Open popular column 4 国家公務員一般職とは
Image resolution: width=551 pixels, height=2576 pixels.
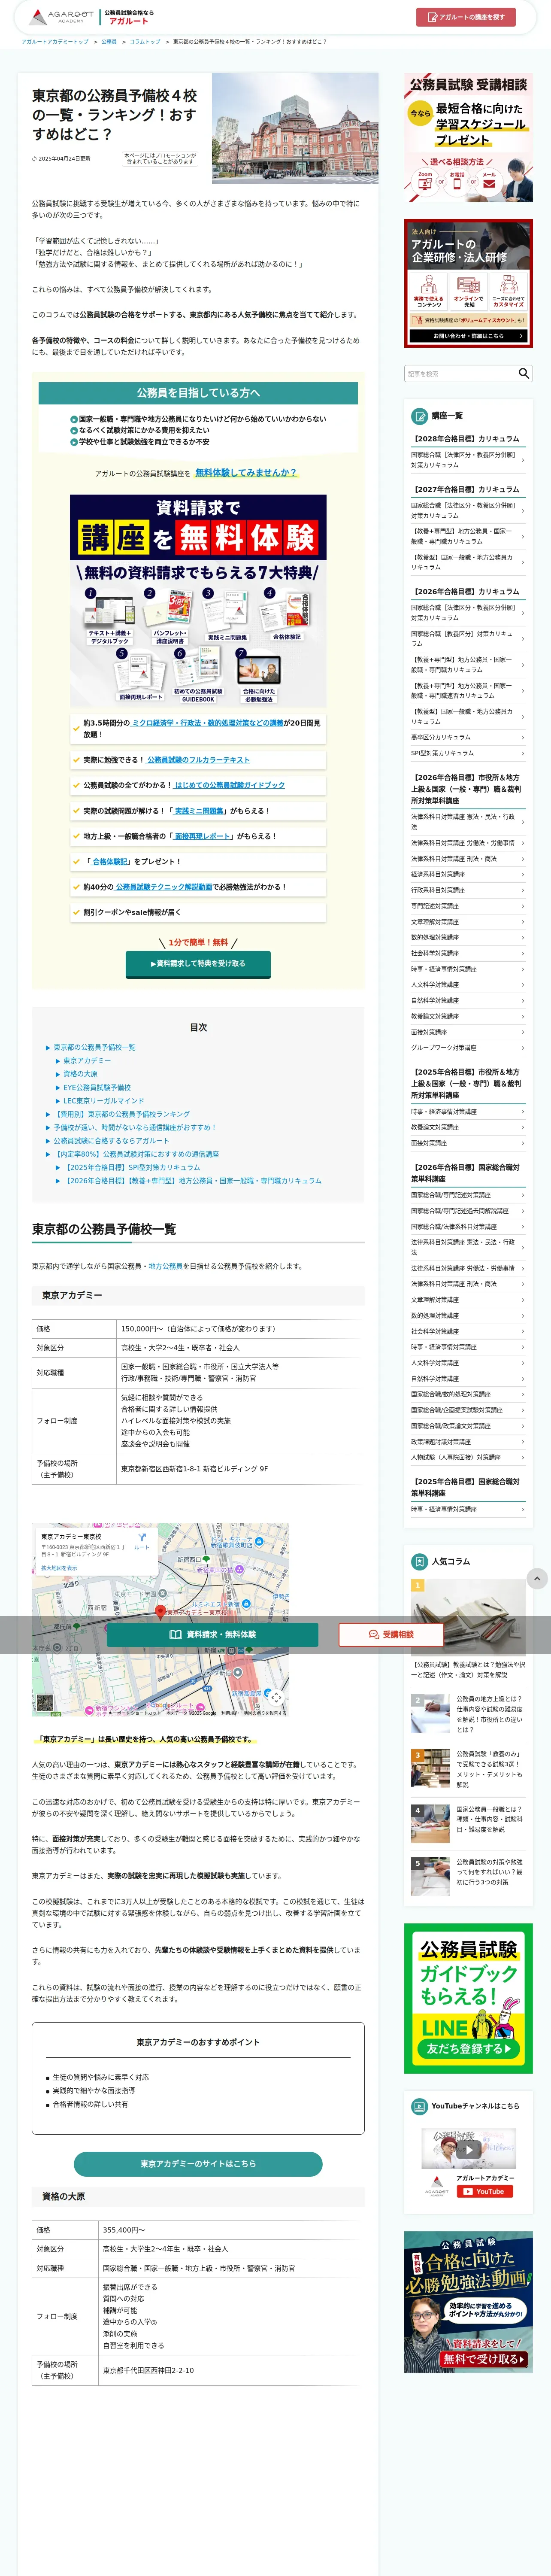[468, 1823]
